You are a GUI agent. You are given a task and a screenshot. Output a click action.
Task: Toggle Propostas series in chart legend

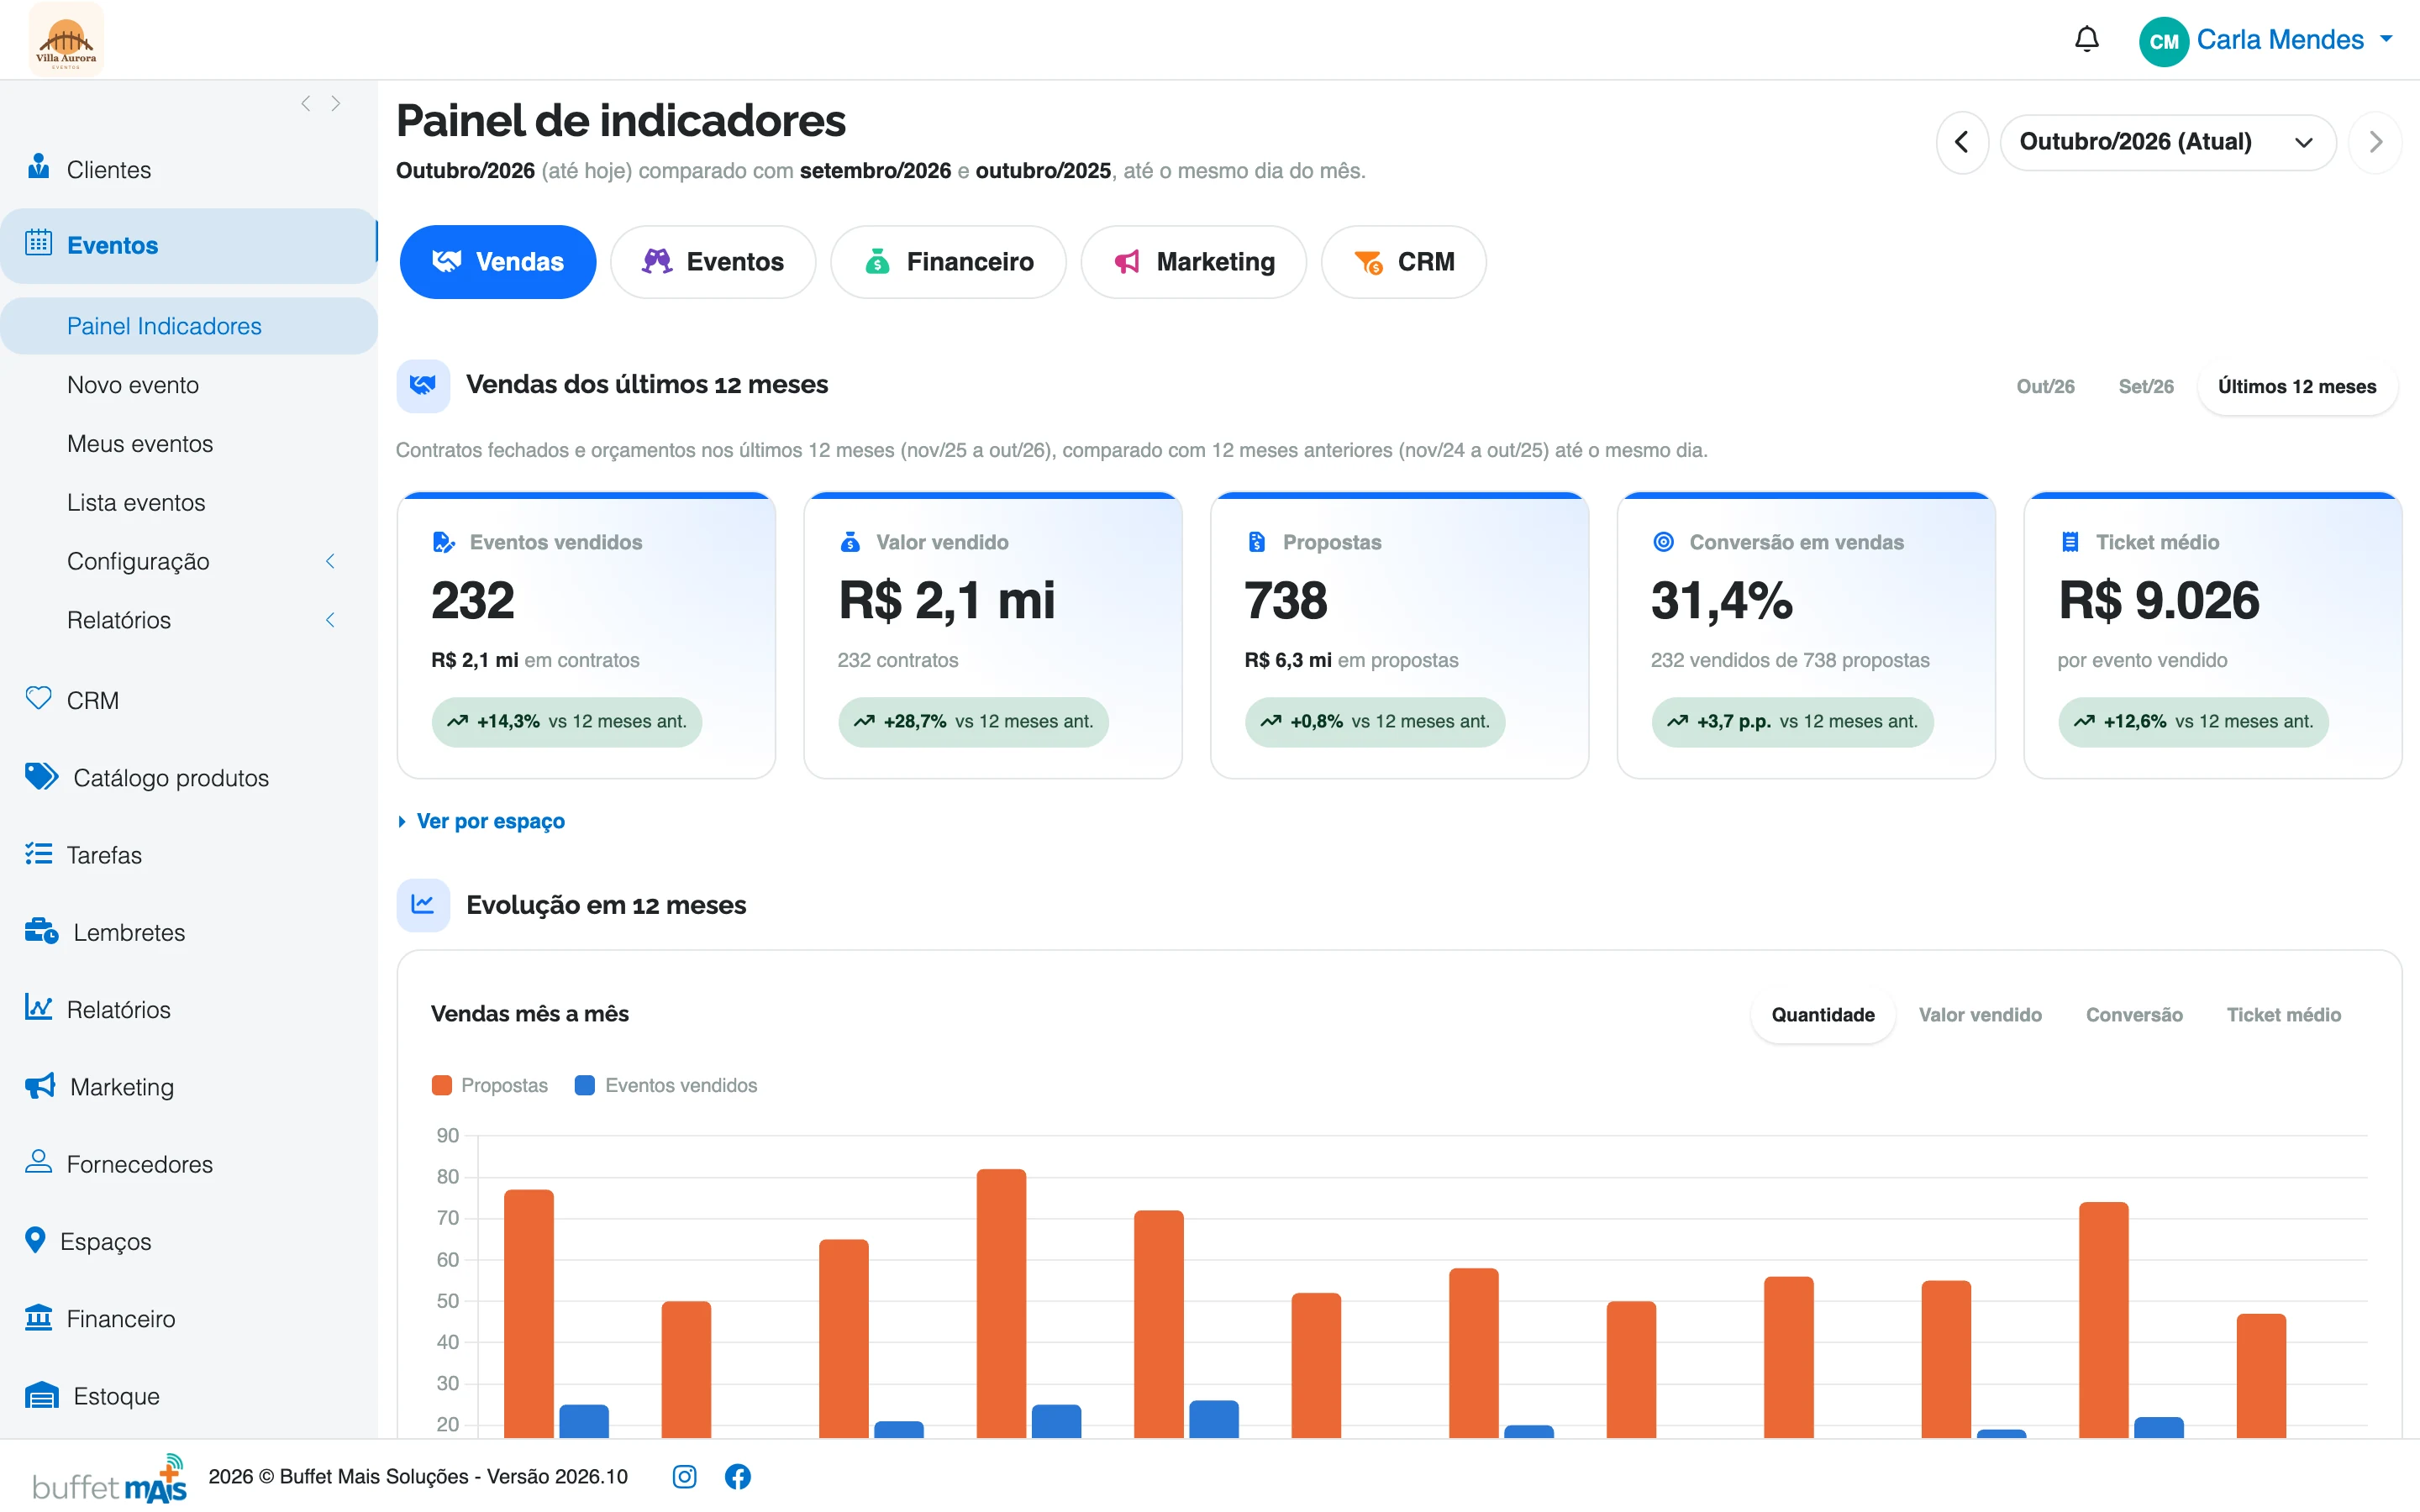[490, 1085]
